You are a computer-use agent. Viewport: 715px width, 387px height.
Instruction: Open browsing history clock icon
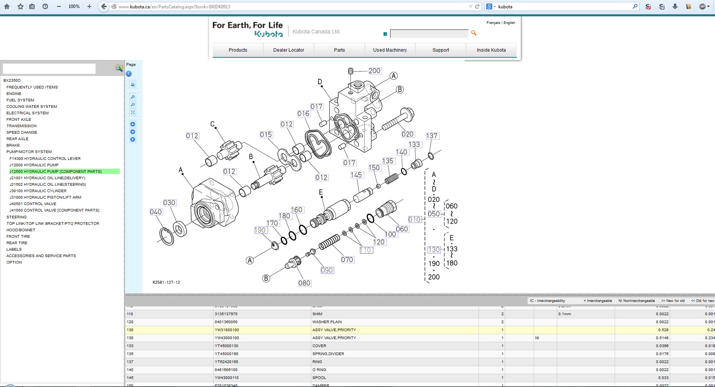[x=45, y=6]
